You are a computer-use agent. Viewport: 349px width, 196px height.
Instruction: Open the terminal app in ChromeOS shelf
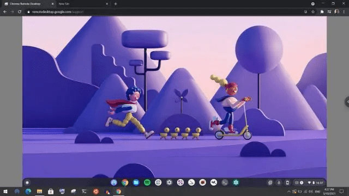click(225, 182)
